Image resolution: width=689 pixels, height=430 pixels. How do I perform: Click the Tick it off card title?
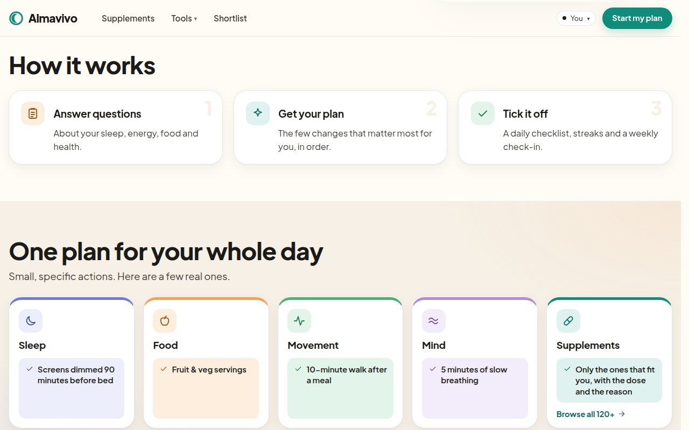coord(525,114)
